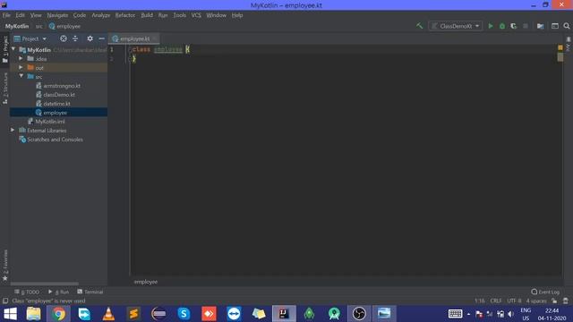573x322 pixels.
Task: Run with coverage icon in the toolbar
Action: click(513, 26)
